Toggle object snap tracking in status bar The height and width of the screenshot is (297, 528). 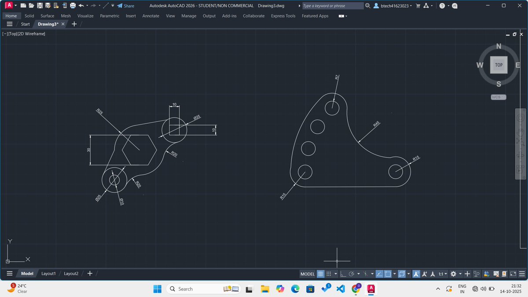coord(379,274)
